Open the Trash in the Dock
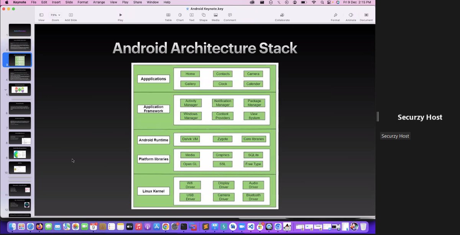Image resolution: width=460 pixels, height=235 pixels. pyautogui.click(x=363, y=227)
